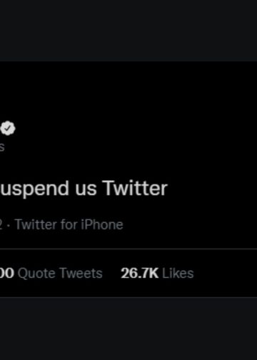Click the dark gray background below the tweet
This screenshot has height=360, width=257.
[x=128, y=329]
